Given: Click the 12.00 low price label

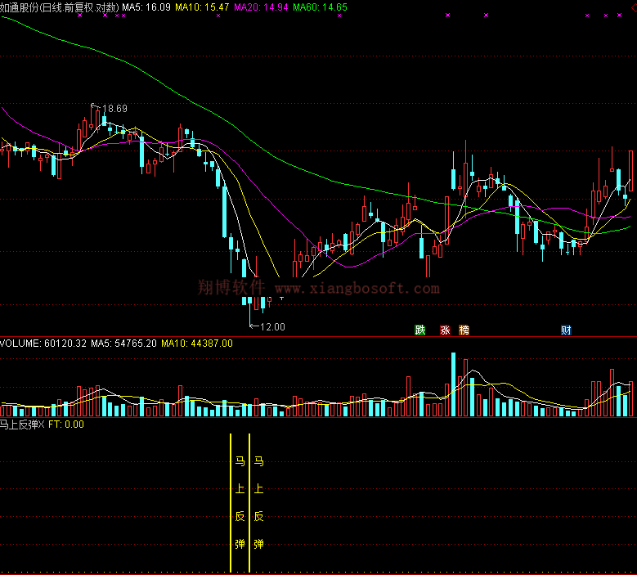Looking at the screenshot, I should pyautogui.click(x=272, y=326).
